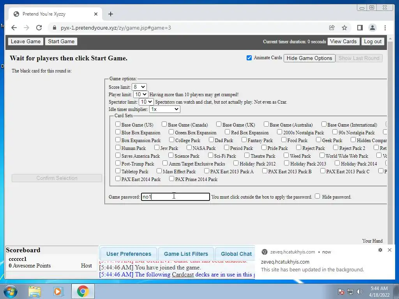View site security lock information
This screenshot has width=399, height=299.
54,28
